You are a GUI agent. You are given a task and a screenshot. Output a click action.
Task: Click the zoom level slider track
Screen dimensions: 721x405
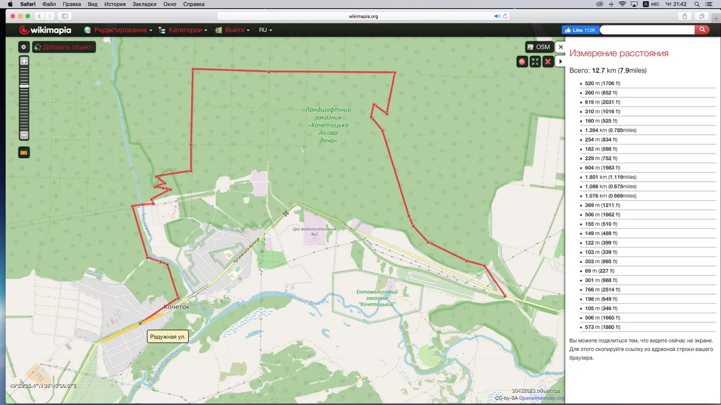(x=24, y=98)
